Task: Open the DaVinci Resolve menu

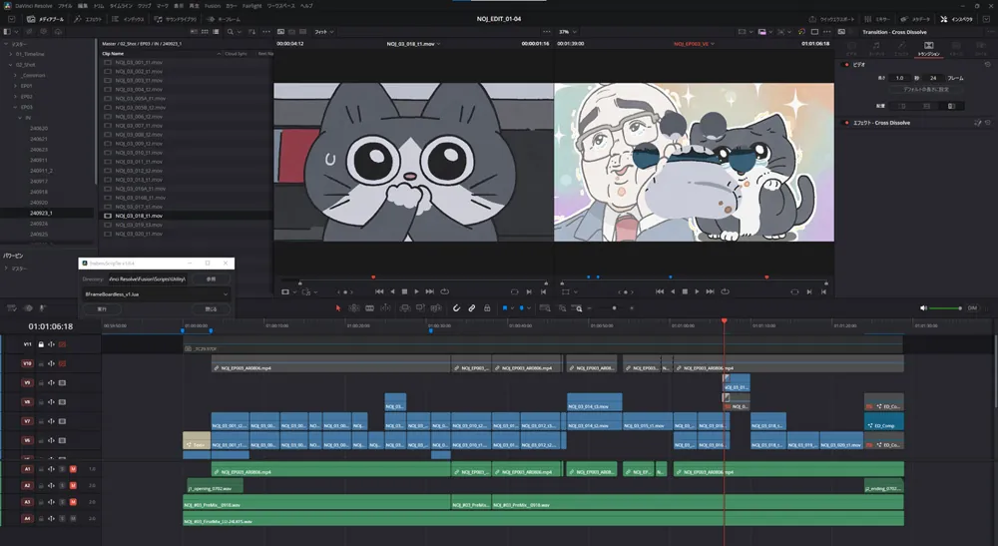Action: 34,6
